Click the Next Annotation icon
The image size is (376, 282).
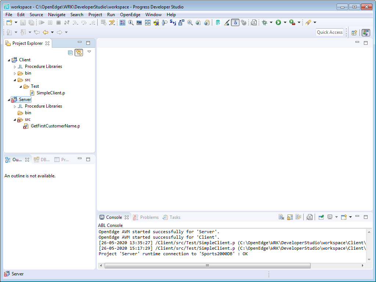[x=9, y=32]
